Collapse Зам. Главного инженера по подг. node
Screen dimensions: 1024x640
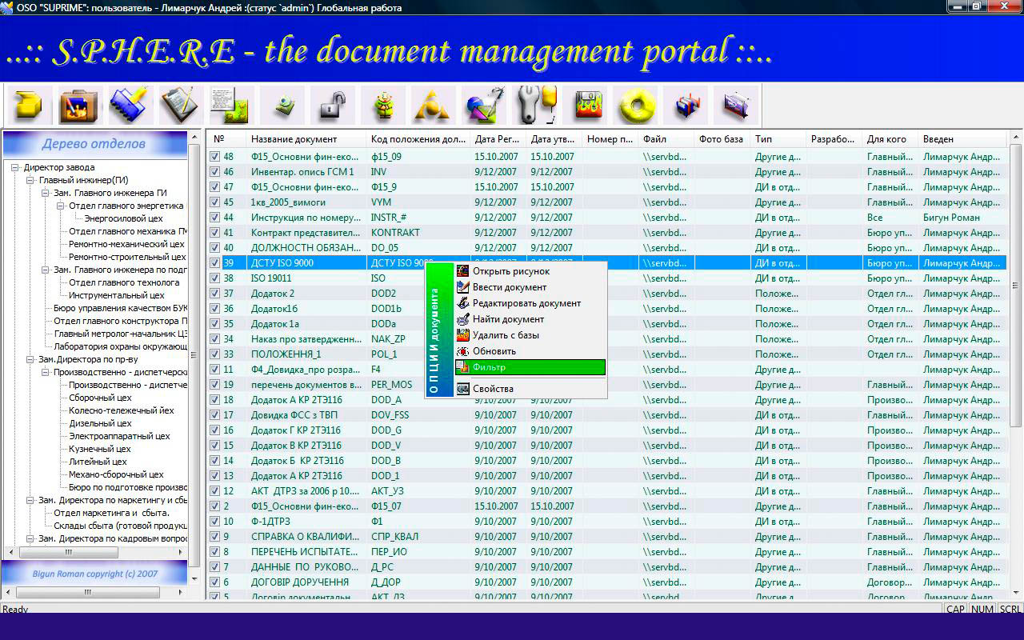[x=46, y=270]
